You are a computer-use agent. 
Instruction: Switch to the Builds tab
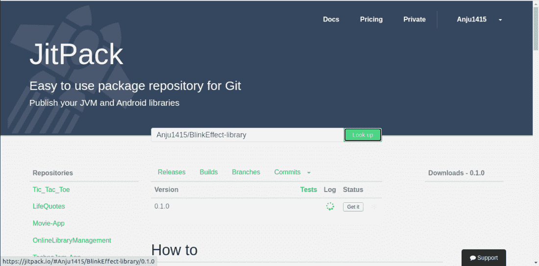click(x=209, y=172)
